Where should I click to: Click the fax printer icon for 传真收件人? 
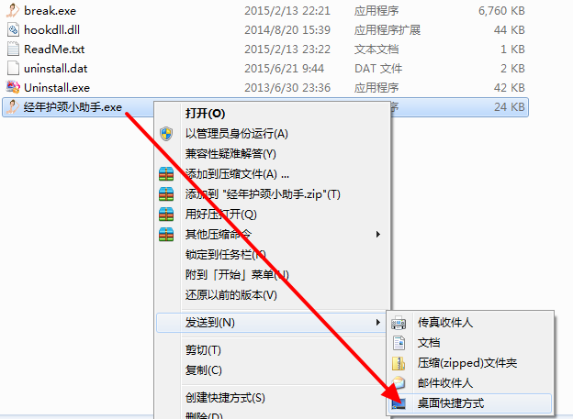(399, 323)
